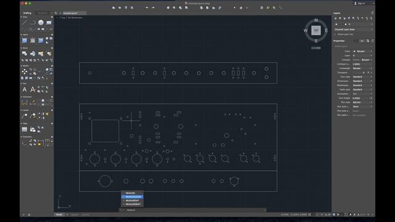Click the Print toolbar icon

(x=131, y=8)
